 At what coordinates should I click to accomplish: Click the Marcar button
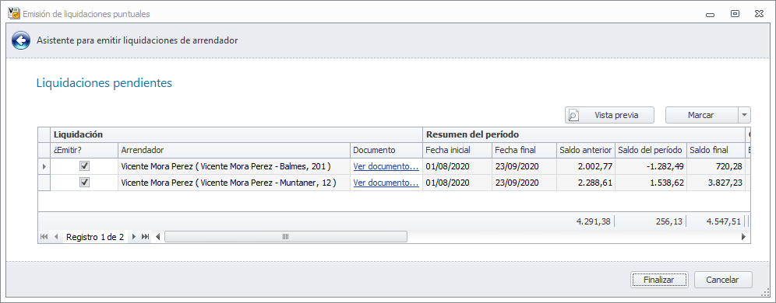(x=701, y=115)
